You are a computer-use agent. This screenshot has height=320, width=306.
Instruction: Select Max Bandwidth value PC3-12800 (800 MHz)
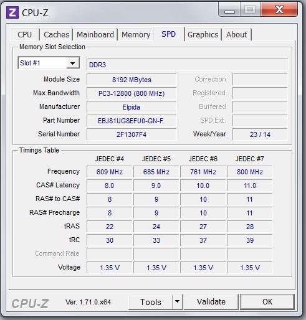pos(131,93)
